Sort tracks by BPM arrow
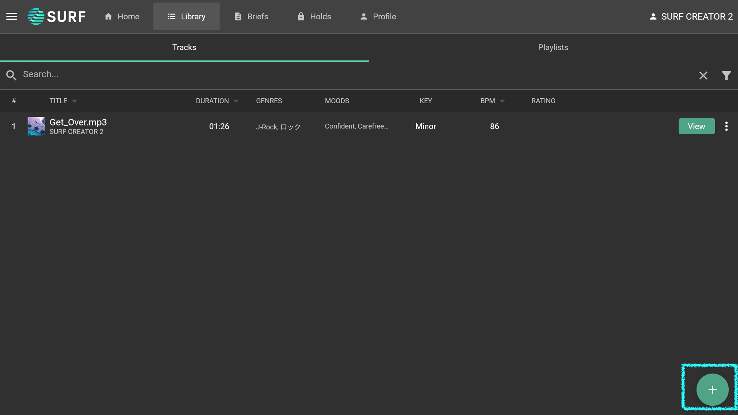Viewport: 738px width, 415px height. tap(502, 101)
